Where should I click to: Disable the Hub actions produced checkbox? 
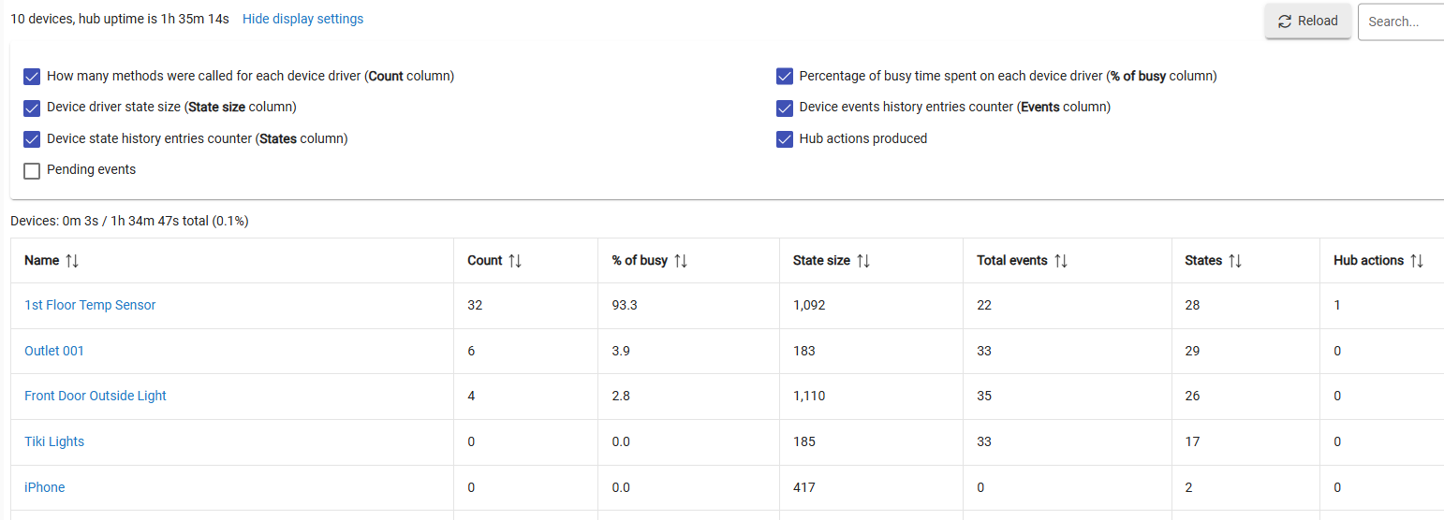(785, 139)
